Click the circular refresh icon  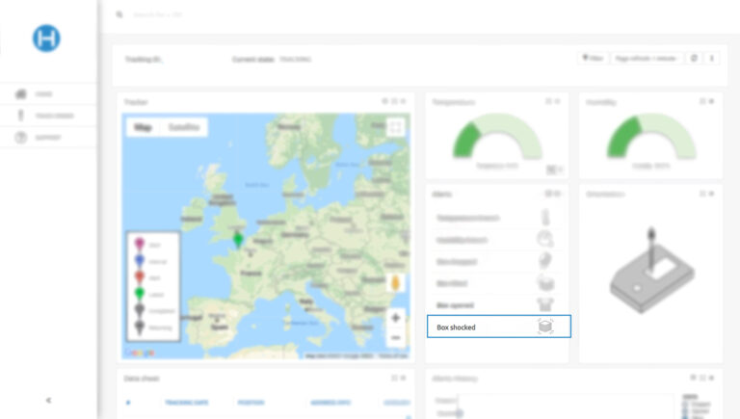pyautogui.click(x=694, y=58)
